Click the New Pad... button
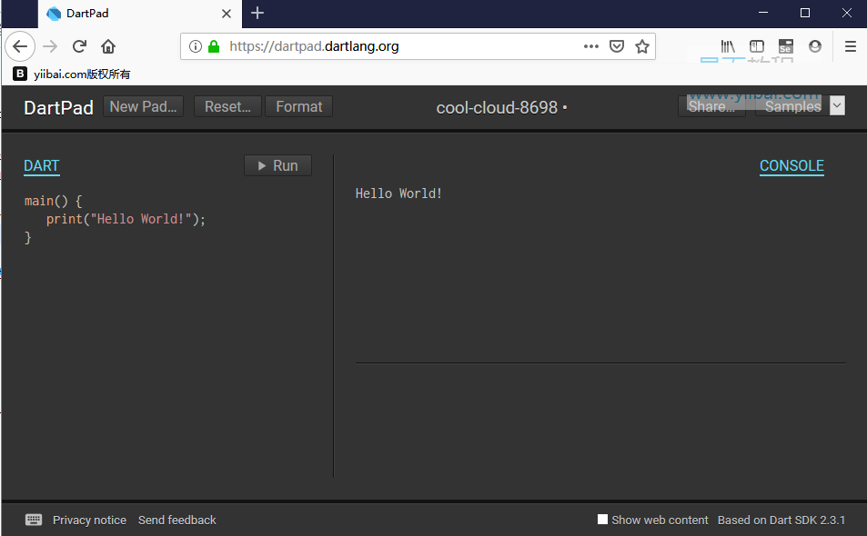This screenshot has width=867, height=536. pos(143,106)
